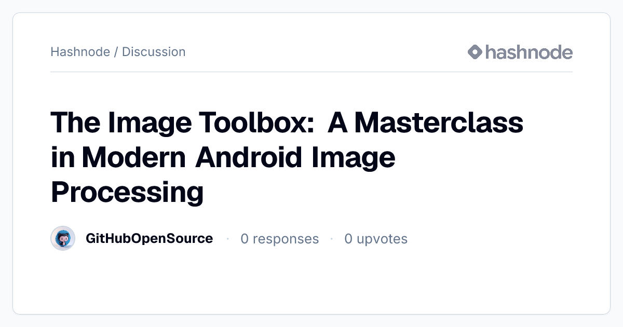Image resolution: width=623 pixels, height=327 pixels.
Task: Click the Hashnode logo
Action: pyautogui.click(x=520, y=52)
